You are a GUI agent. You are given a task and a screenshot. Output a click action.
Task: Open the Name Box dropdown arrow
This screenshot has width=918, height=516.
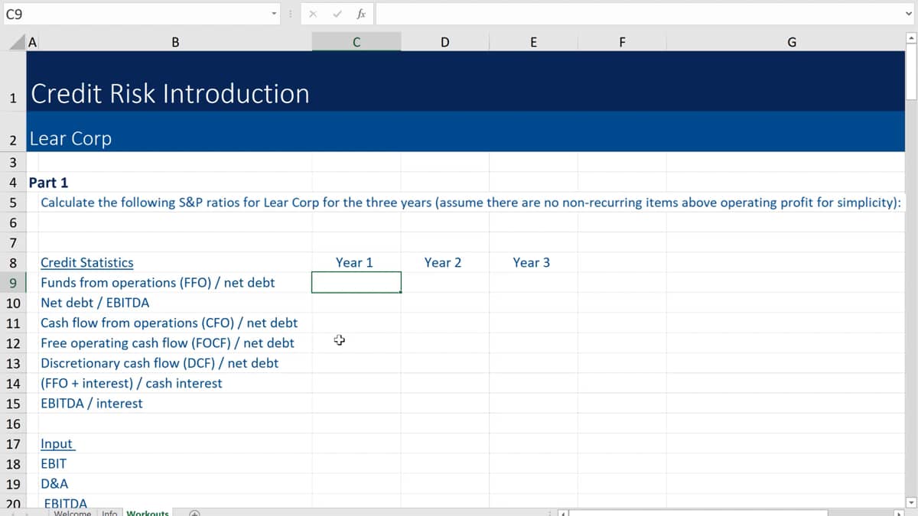(275, 14)
